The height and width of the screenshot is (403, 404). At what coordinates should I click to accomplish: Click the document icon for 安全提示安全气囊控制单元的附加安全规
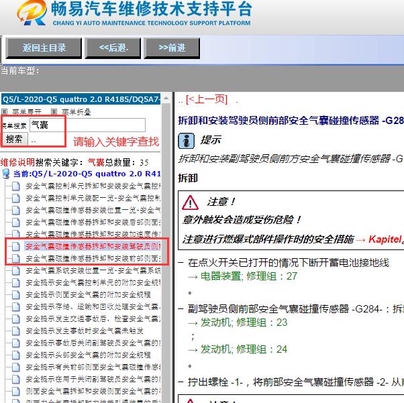click(16, 282)
